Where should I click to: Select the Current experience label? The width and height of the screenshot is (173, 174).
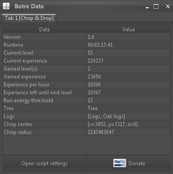pos(25,61)
